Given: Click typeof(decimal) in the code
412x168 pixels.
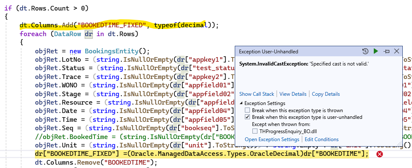Looking at the screenshot, I should click(x=183, y=26).
